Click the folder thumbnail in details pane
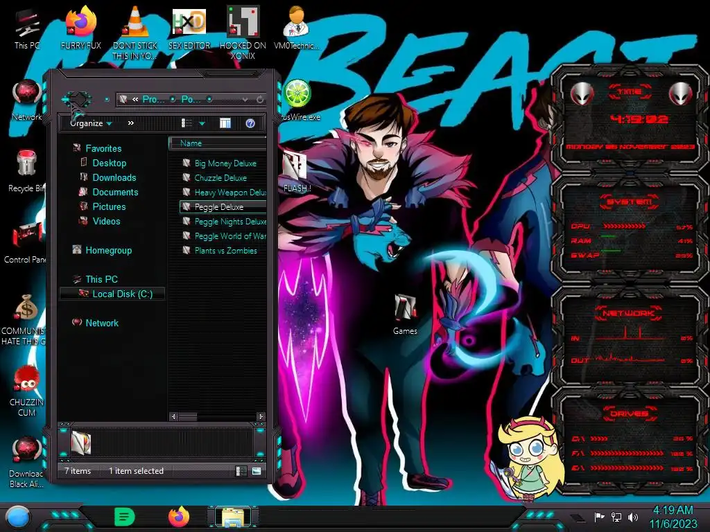 click(81, 443)
